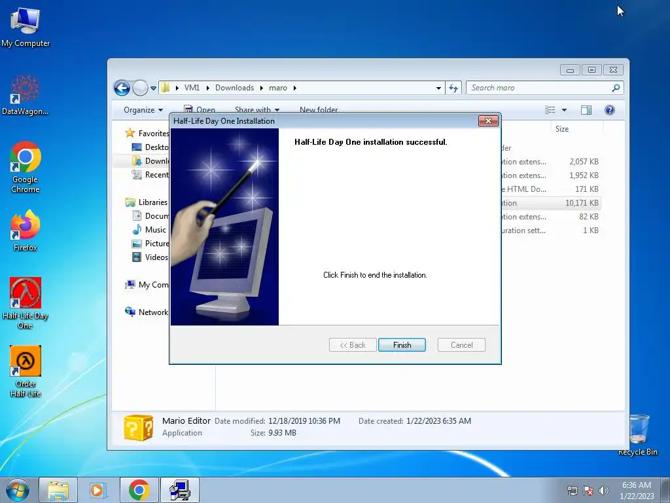Screen dimensions: 670x503
Task: Click Explorer forward navigation arrow
Action: coord(140,88)
